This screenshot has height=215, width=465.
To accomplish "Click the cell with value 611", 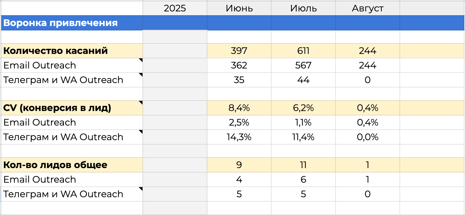I will (303, 51).
